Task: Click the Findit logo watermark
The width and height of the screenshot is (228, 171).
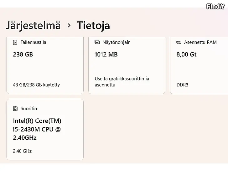Action: 215,6
